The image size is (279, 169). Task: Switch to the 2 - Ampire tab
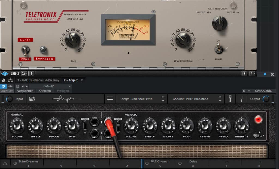pos(71,80)
